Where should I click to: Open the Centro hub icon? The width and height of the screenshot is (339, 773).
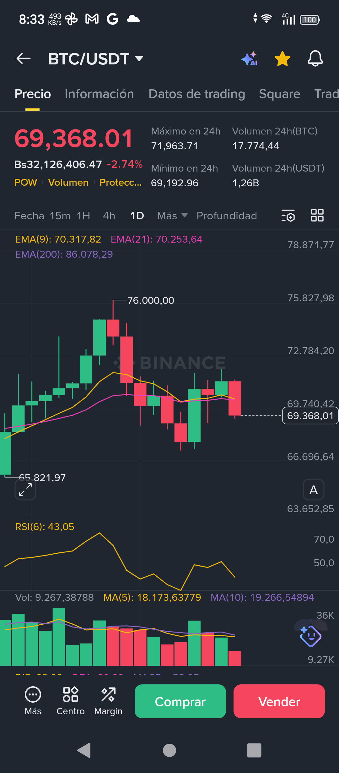click(71, 701)
